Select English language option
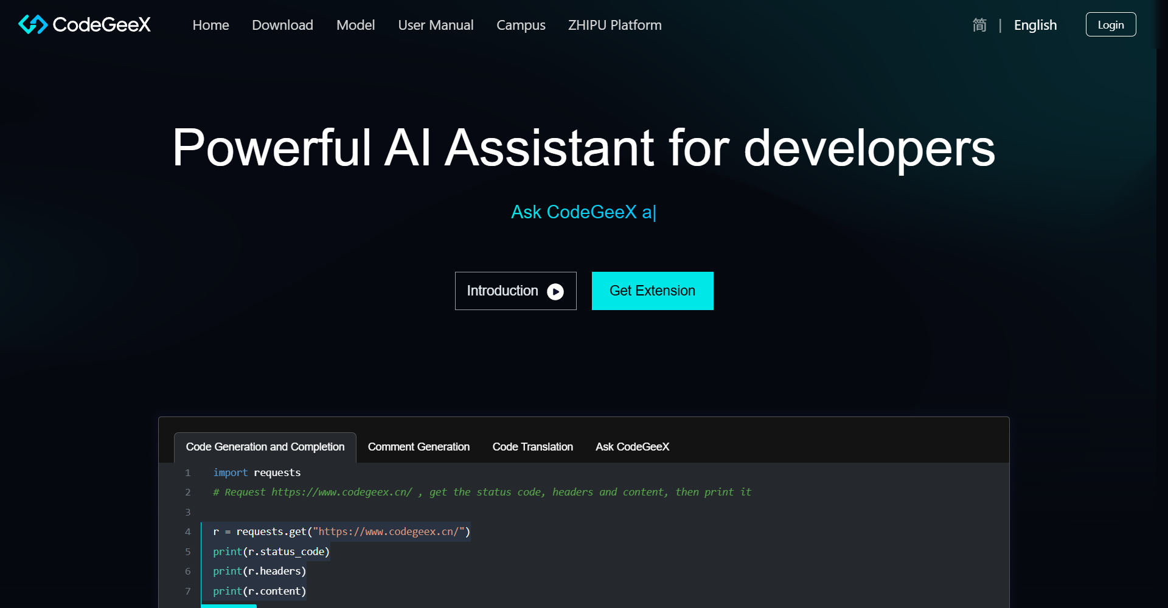This screenshot has height=608, width=1168. (x=1035, y=25)
